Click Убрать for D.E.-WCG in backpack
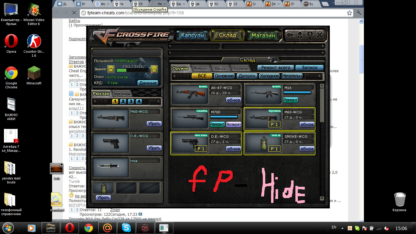416x234 pixels. click(x=154, y=148)
